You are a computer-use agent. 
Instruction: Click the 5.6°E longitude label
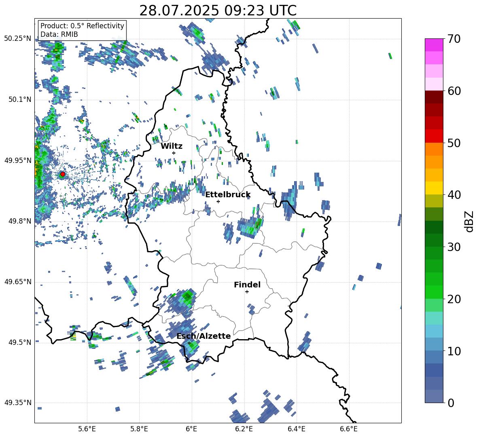click(87, 429)
